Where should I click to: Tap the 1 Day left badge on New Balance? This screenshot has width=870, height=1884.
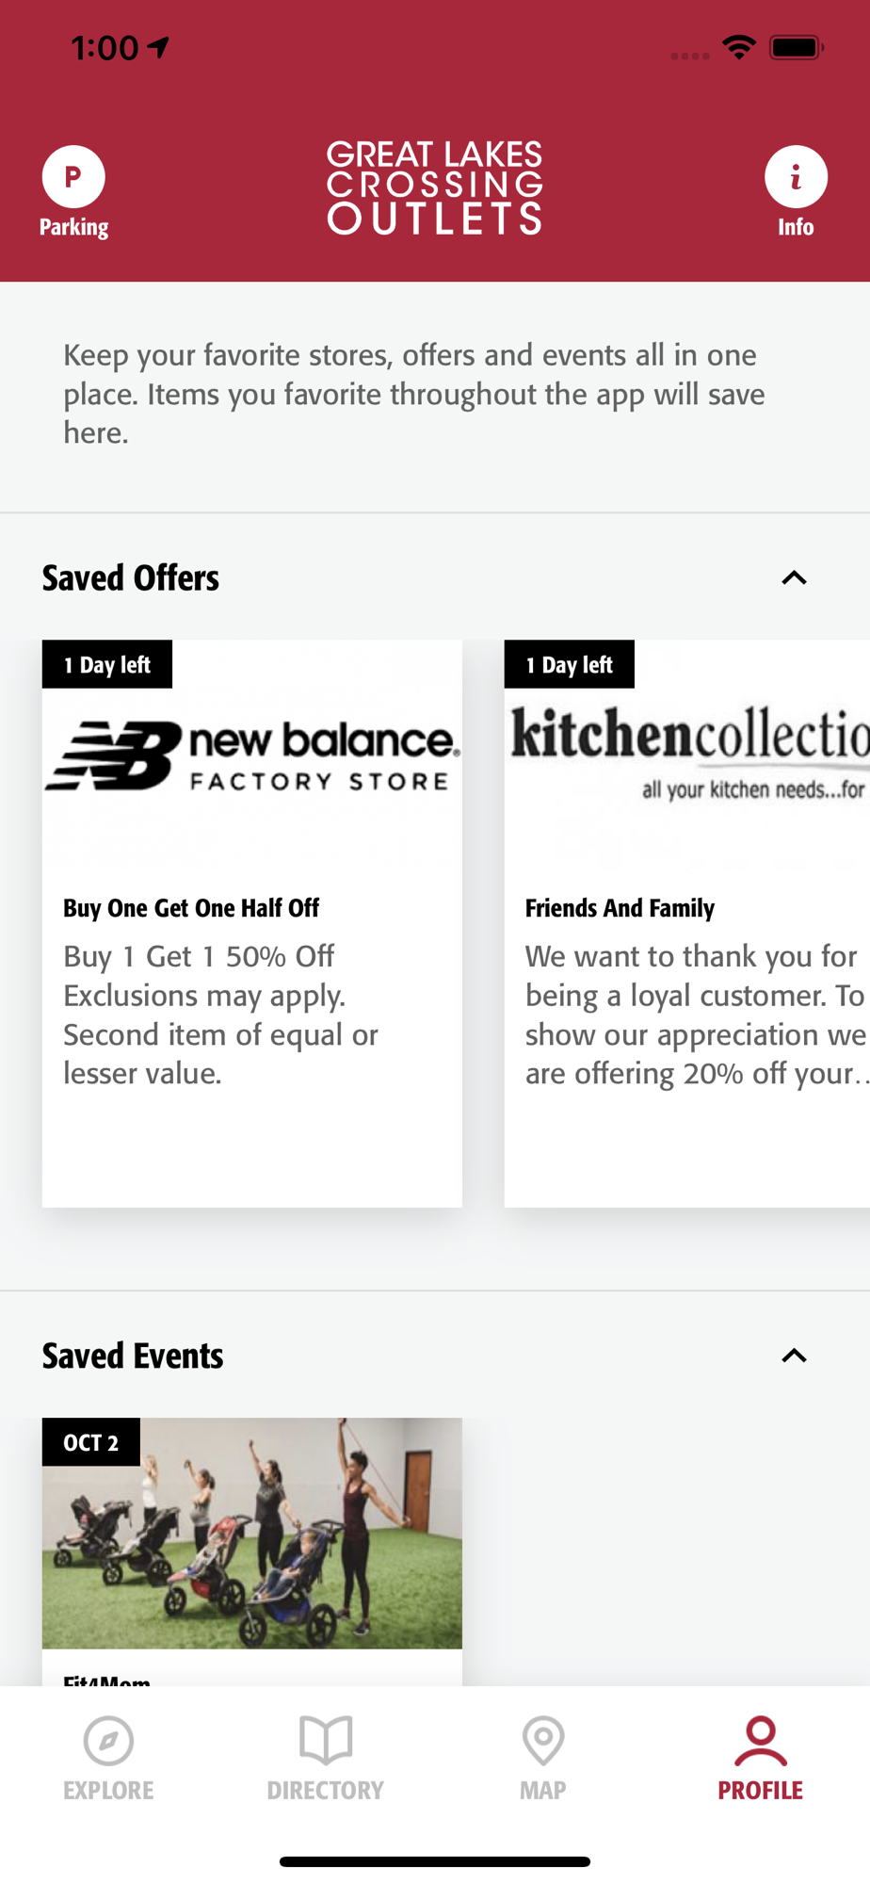107,665
